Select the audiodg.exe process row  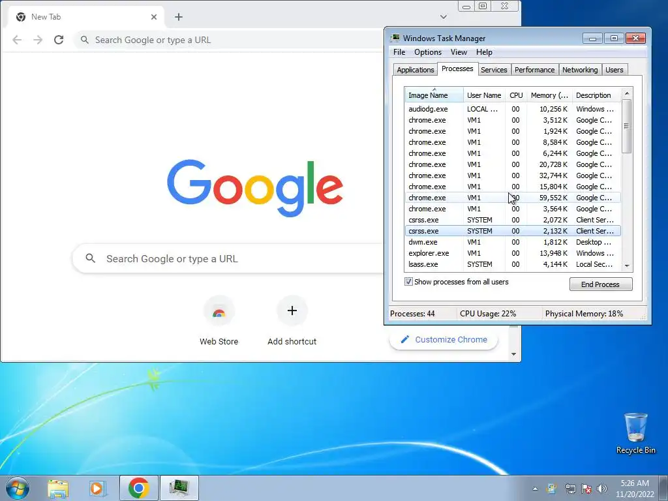tap(513, 109)
